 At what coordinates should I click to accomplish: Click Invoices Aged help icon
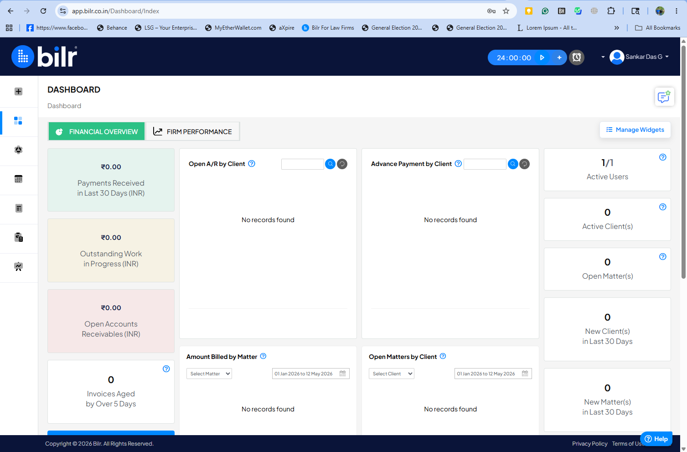[166, 369]
